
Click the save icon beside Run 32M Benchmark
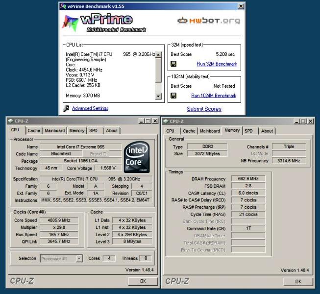pos(173,64)
